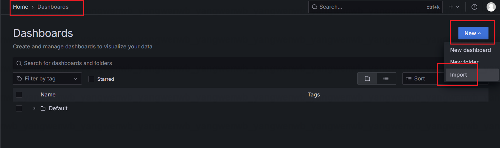Click the help question mark icon
500x148 pixels.
click(474, 7)
